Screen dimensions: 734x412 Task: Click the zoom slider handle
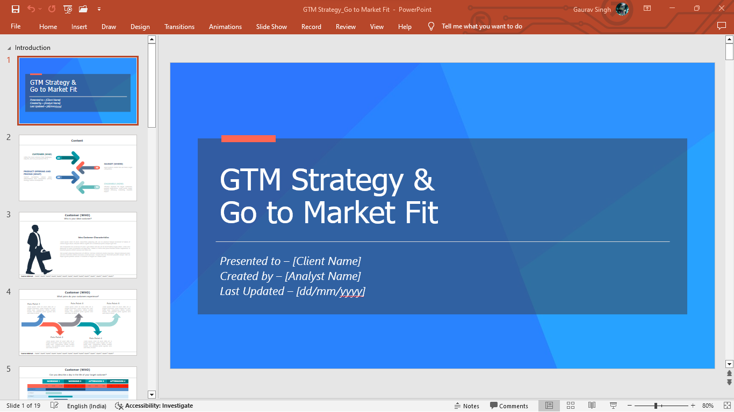[x=656, y=406]
